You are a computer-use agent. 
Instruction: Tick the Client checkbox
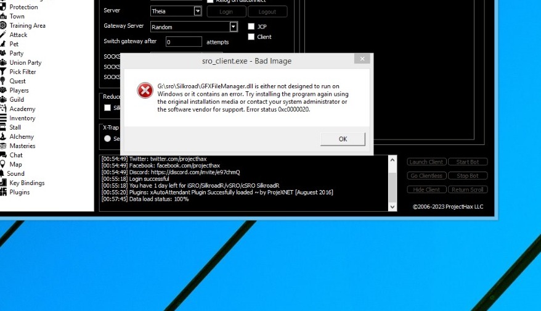click(251, 37)
